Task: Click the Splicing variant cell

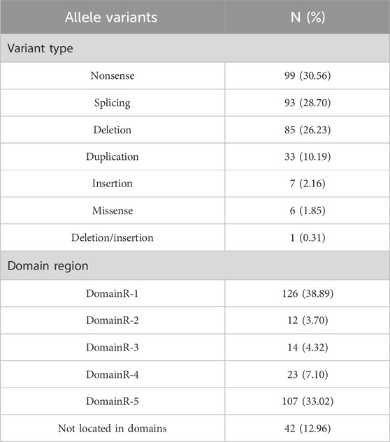Action: (113, 103)
